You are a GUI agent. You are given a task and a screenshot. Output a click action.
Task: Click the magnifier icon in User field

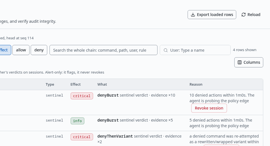coord(165,50)
